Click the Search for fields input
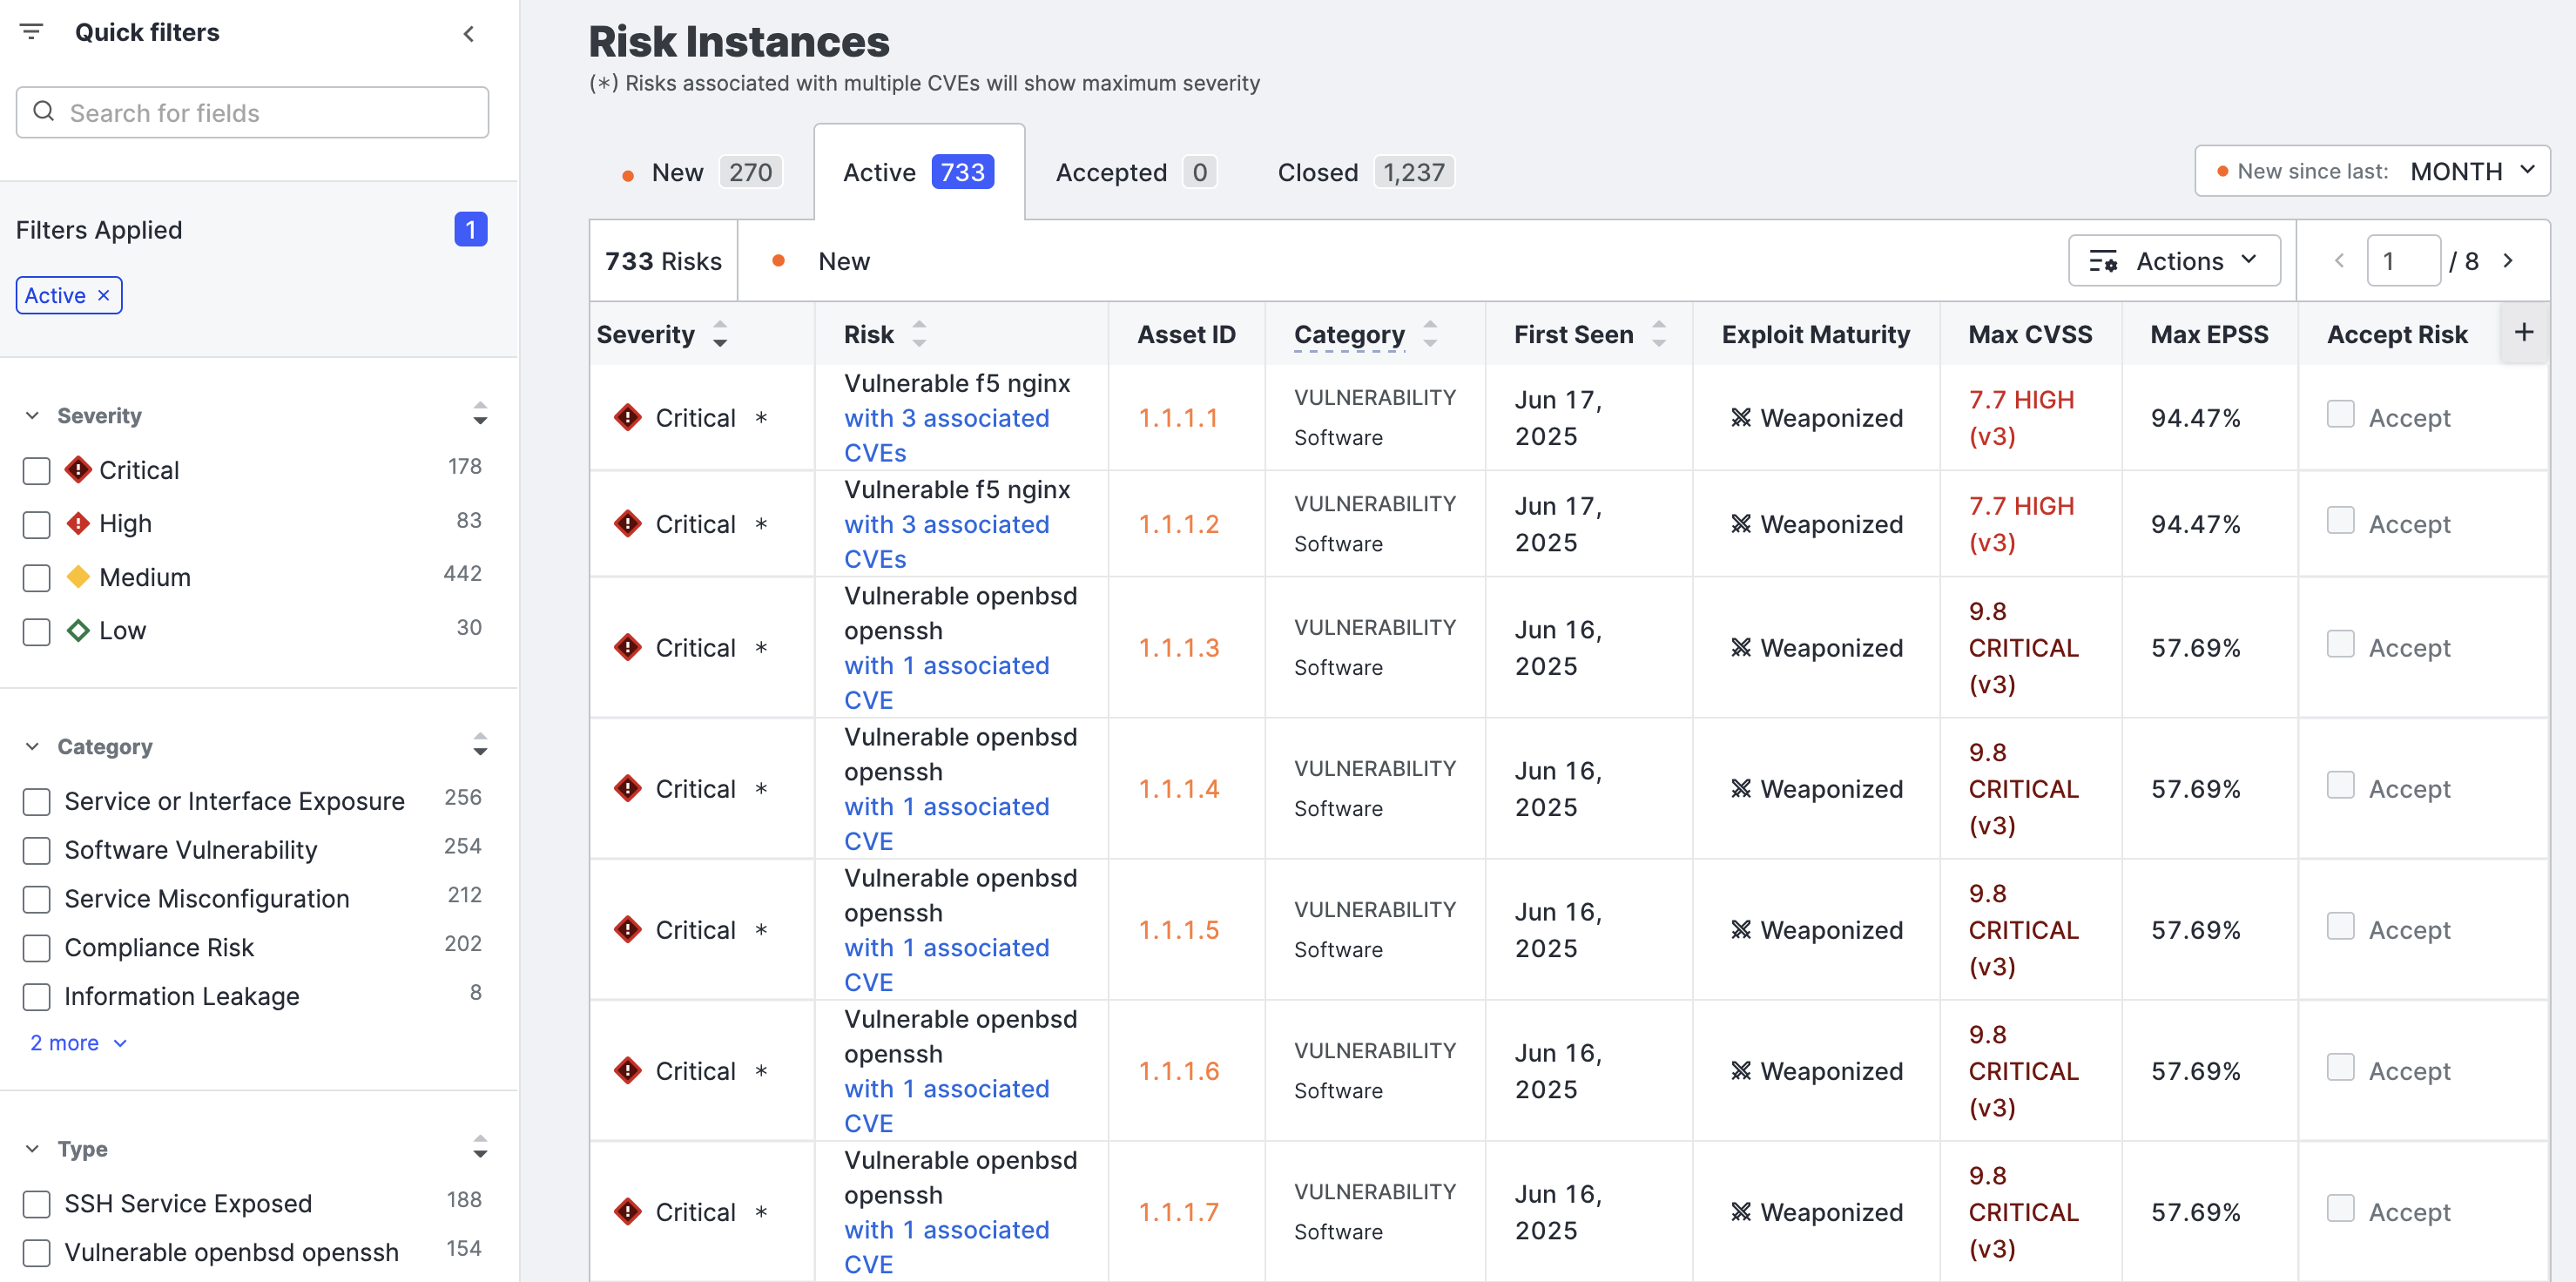Screen dimensions: 2576x1282 coord(252,112)
